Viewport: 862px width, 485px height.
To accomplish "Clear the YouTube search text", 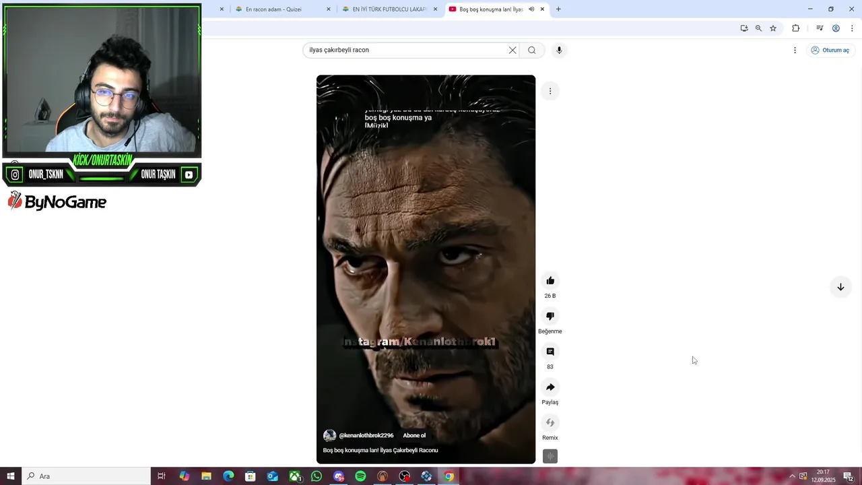I will (512, 50).
